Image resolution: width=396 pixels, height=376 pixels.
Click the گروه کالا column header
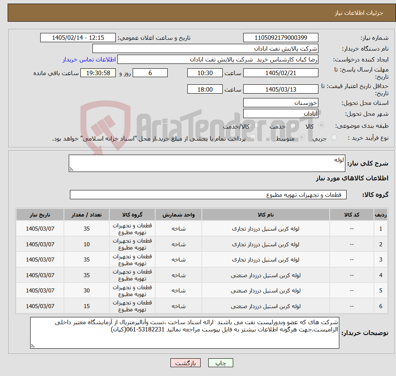132,215
